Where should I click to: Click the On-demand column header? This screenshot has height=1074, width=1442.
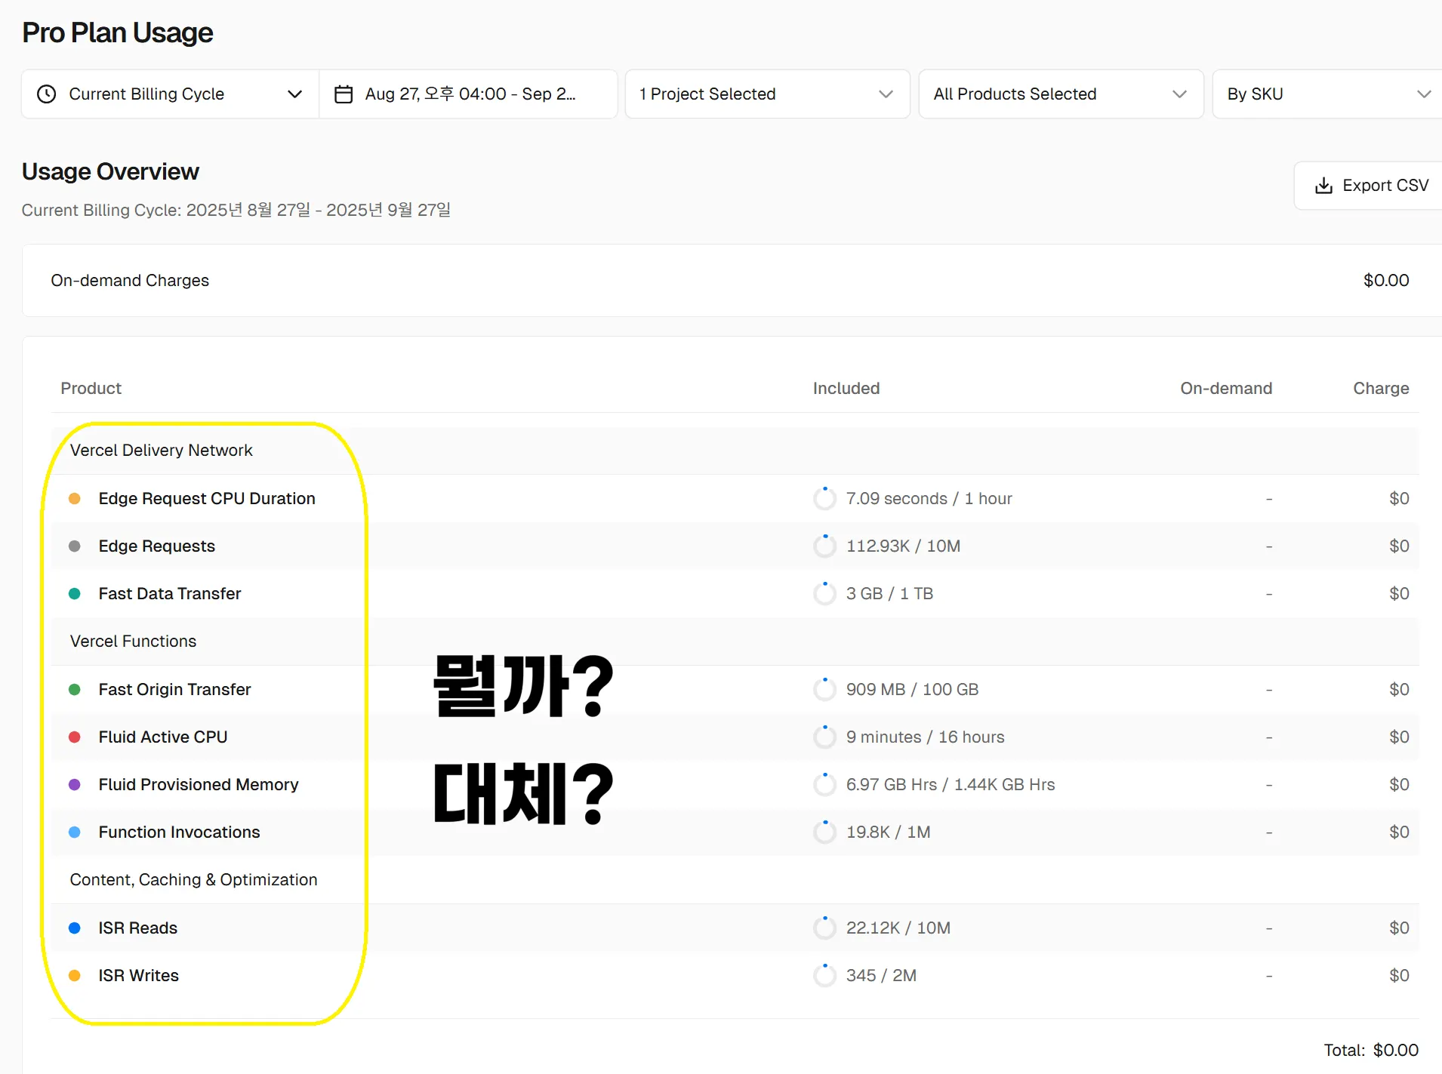(1226, 389)
